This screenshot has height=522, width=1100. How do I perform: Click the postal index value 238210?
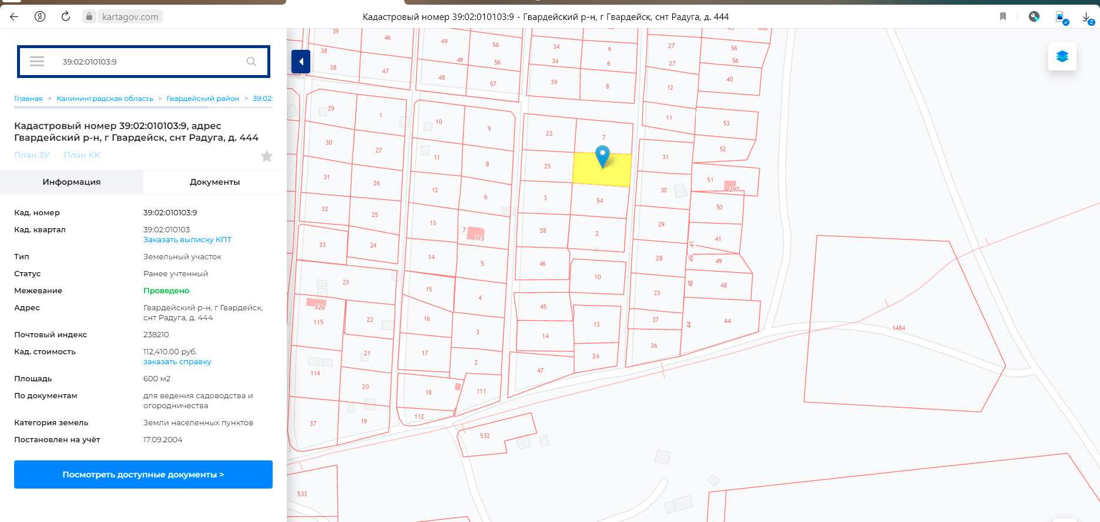[156, 335]
